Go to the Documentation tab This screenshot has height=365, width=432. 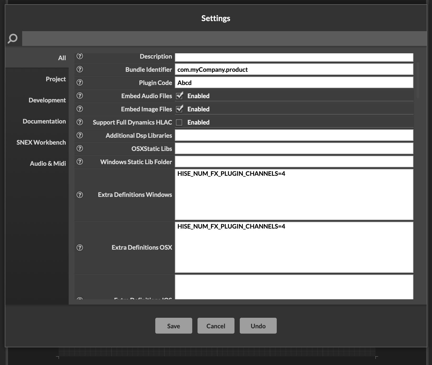point(37,121)
